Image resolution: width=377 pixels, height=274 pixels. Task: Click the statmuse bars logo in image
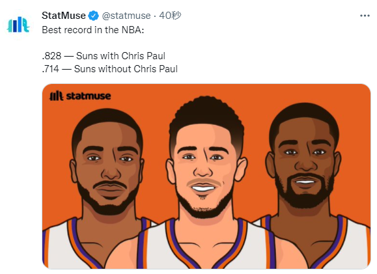click(56, 96)
